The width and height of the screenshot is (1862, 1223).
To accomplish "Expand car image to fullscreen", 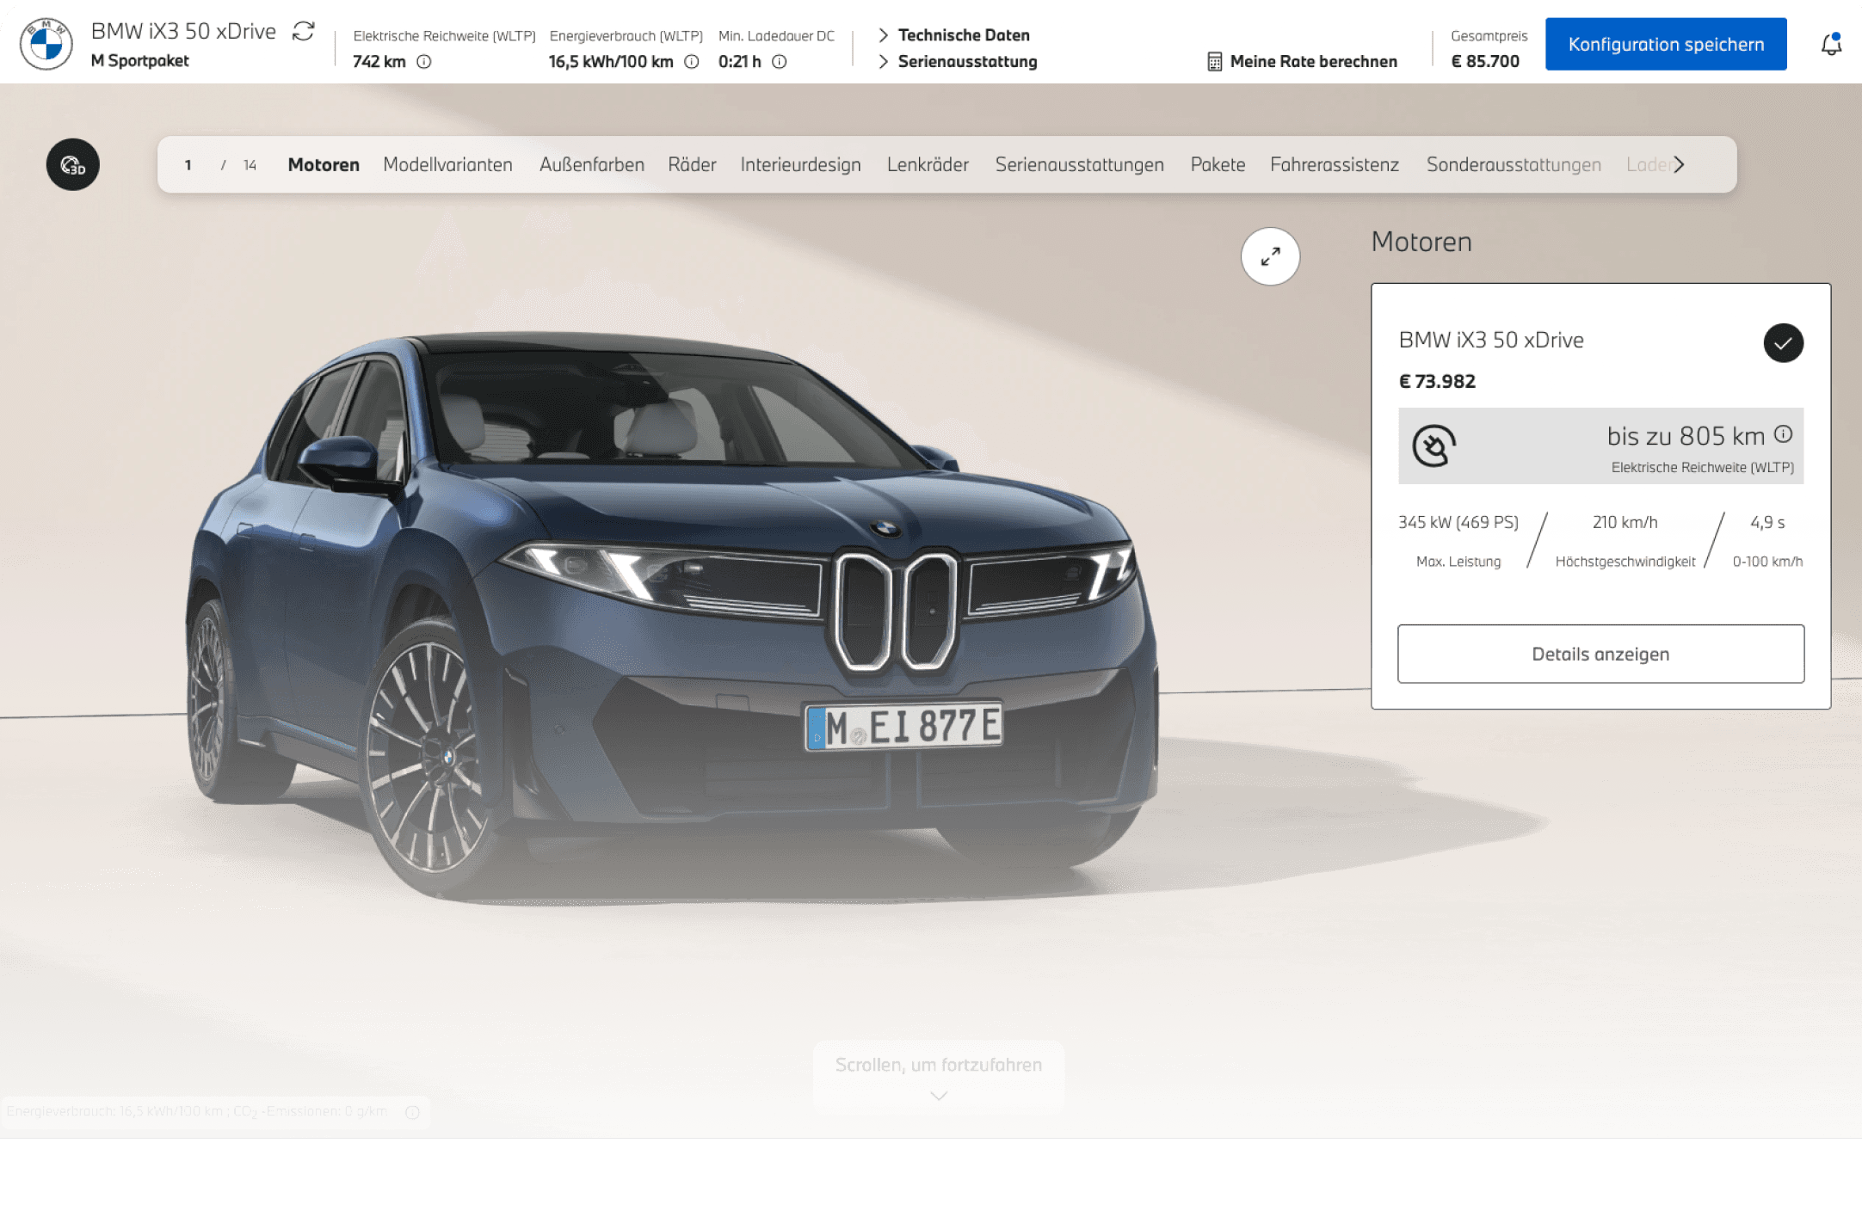I will pyautogui.click(x=1270, y=256).
